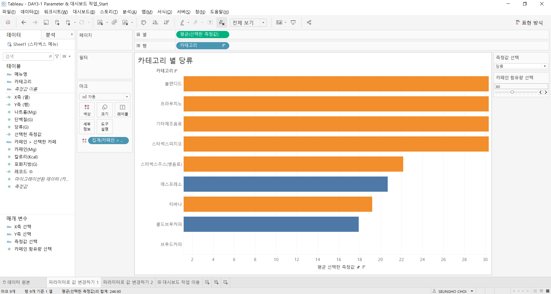
Task: Undo with the back arrow
Action: click(24, 22)
